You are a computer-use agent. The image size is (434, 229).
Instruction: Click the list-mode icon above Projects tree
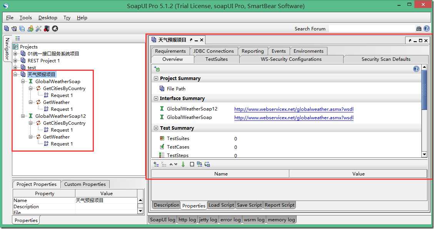pos(17,38)
